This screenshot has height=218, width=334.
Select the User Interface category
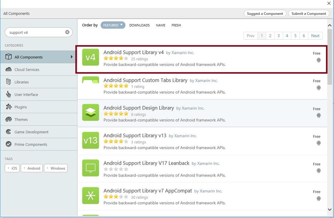(39, 94)
